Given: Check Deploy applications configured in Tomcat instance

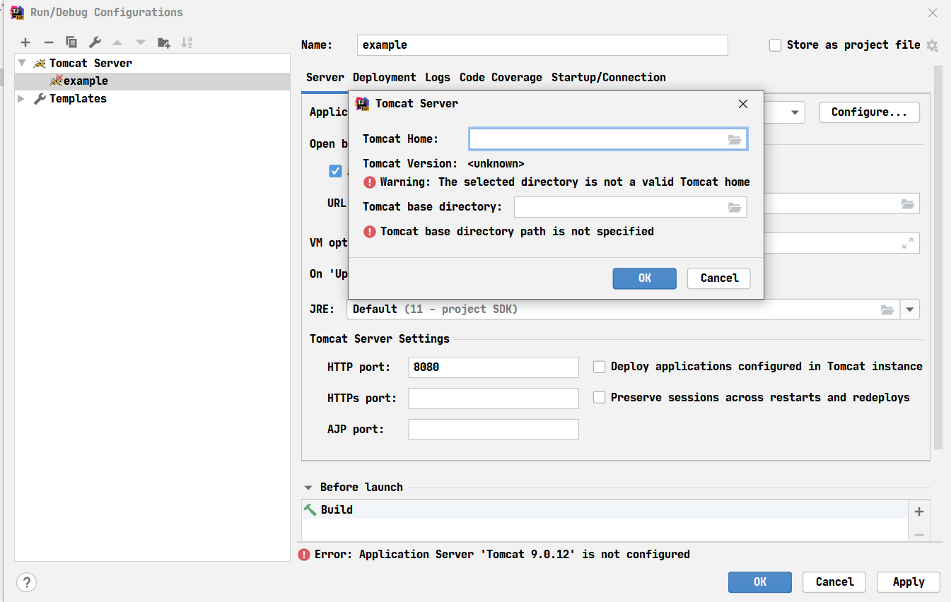Looking at the screenshot, I should (599, 367).
